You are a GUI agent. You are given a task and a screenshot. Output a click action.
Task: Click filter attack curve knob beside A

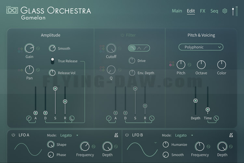109,118
